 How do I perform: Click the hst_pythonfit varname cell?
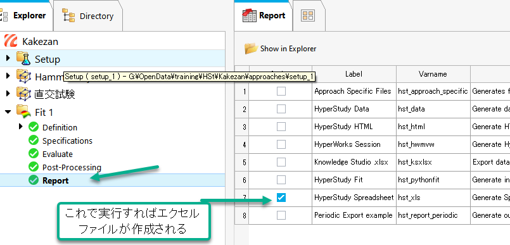click(x=433, y=180)
